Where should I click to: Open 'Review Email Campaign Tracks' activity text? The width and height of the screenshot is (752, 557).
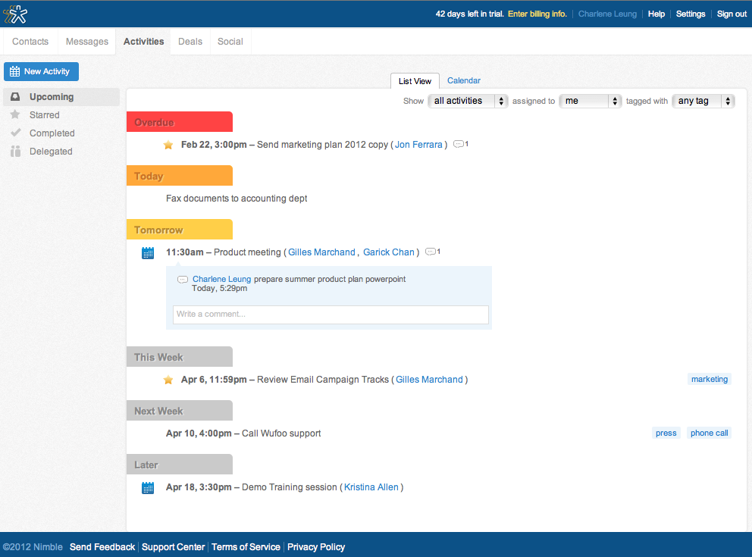point(323,380)
